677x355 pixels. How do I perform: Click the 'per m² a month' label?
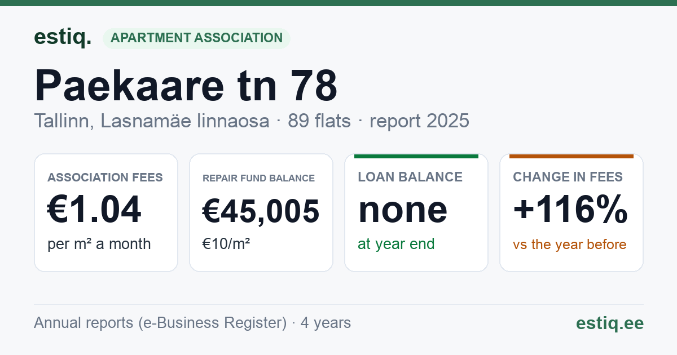tap(99, 244)
